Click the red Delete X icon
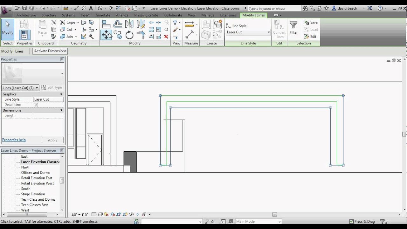 coord(166,37)
